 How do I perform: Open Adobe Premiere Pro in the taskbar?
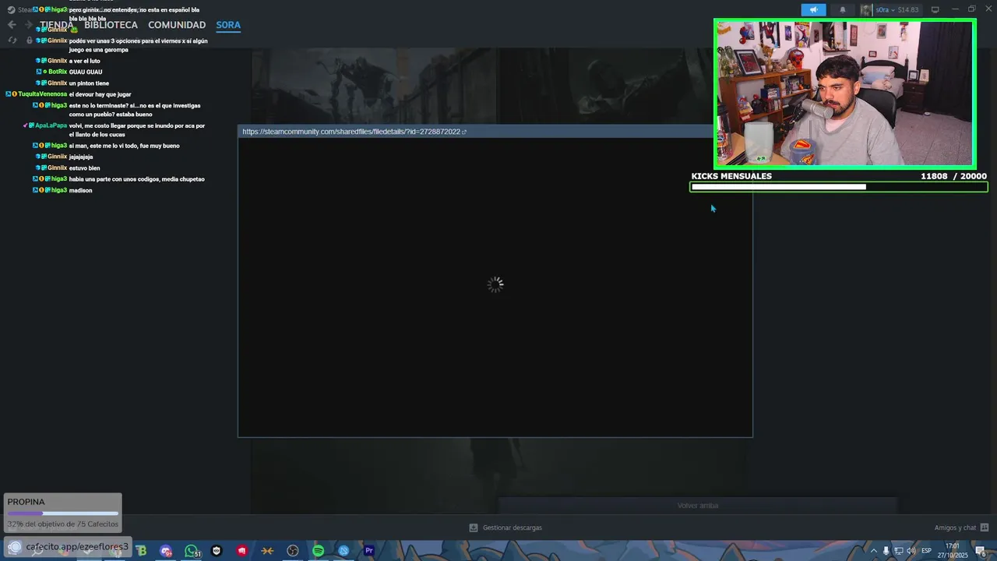click(x=369, y=551)
